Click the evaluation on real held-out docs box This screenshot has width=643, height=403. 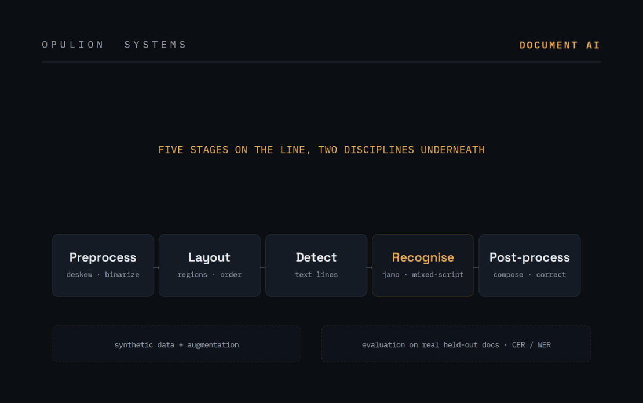coord(456,344)
